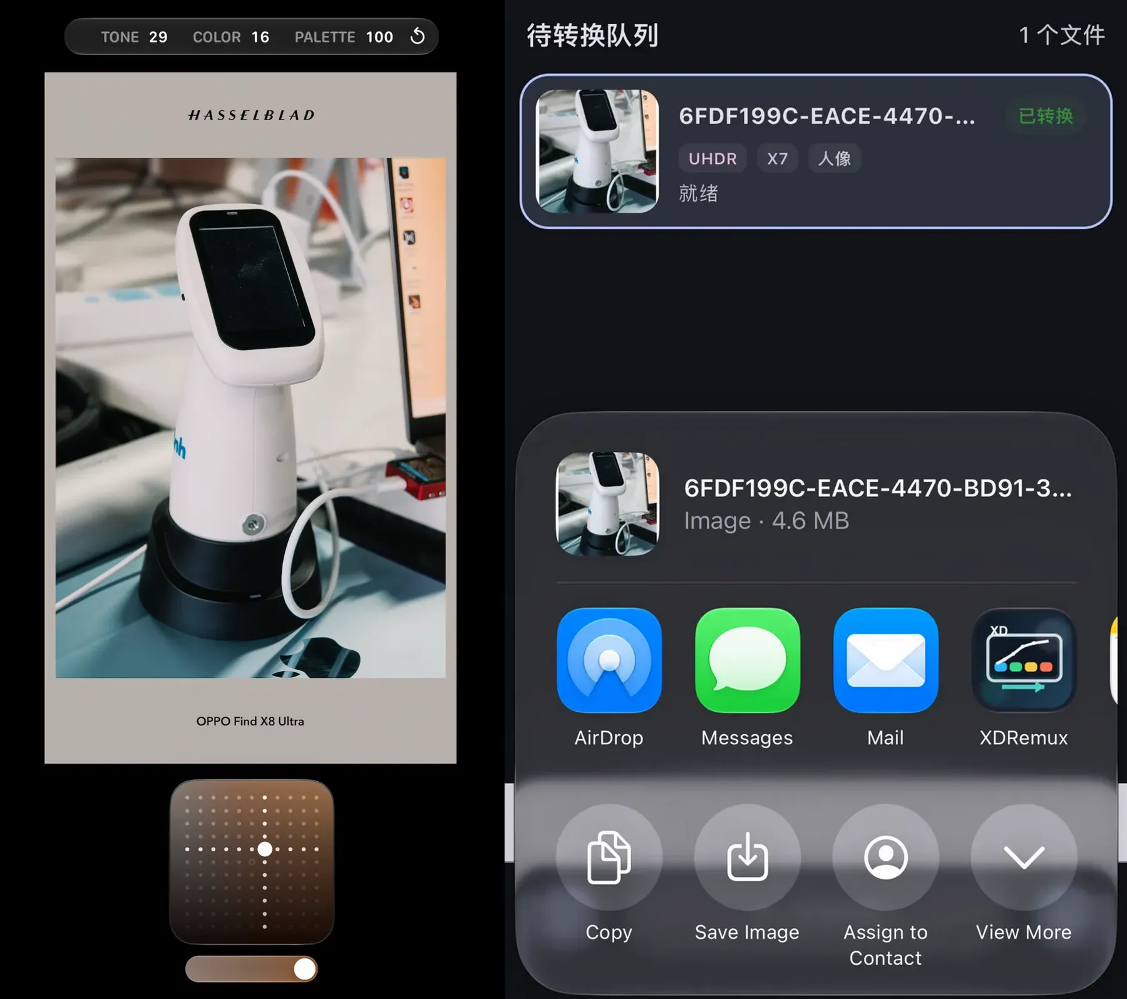Select the queued filename 6FDF199C-EACE-4470
Viewport: 1127px width, 999px height.
click(x=826, y=116)
